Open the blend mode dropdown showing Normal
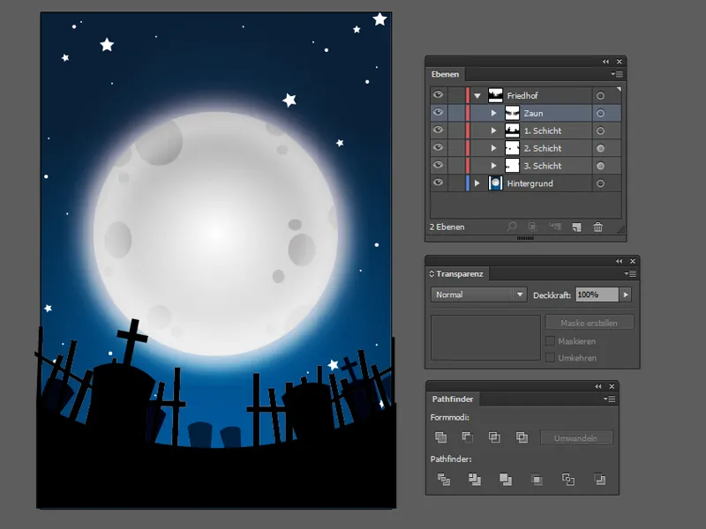Viewport: 706px width, 529px height. (x=478, y=294)
